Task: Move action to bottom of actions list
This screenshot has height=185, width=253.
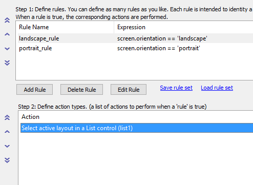Action: tap(7, 160)
